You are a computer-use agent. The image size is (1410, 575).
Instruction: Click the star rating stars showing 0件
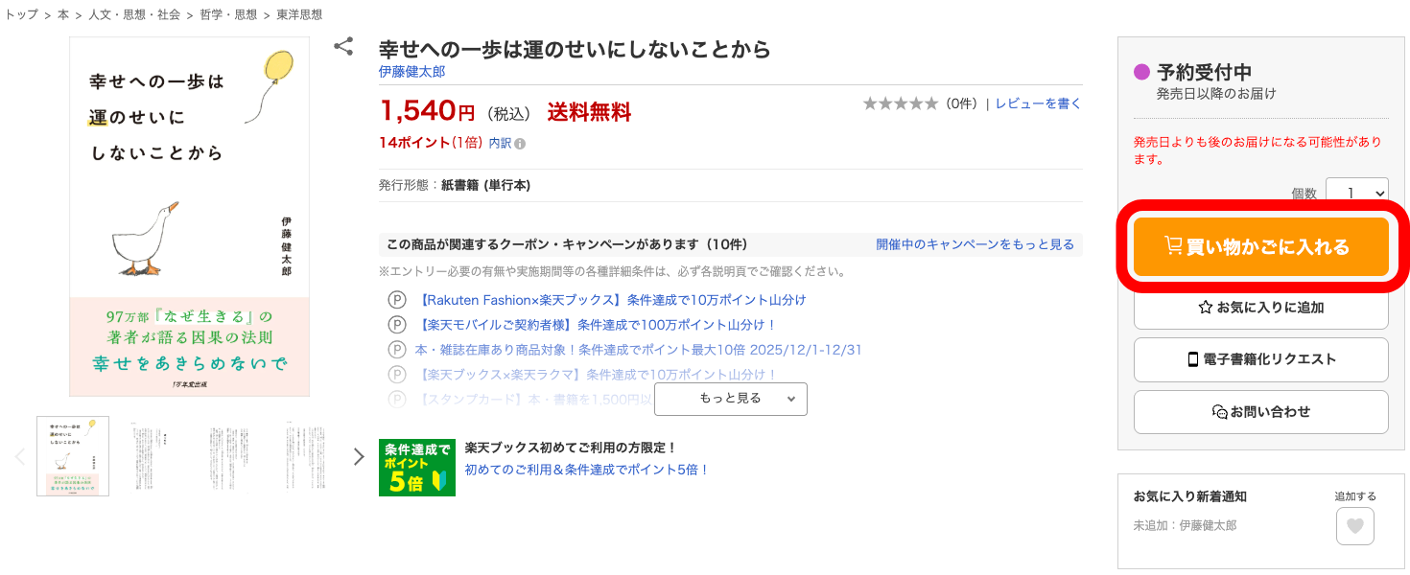[x=900, y=103]
